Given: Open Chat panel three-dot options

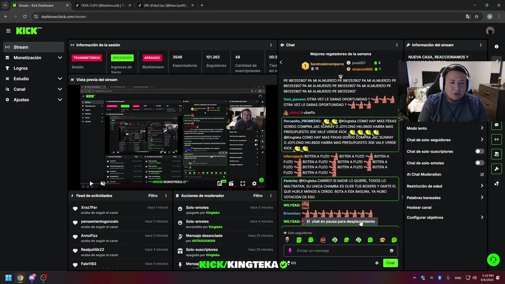Looking at the screenshot, I should 397,45.
